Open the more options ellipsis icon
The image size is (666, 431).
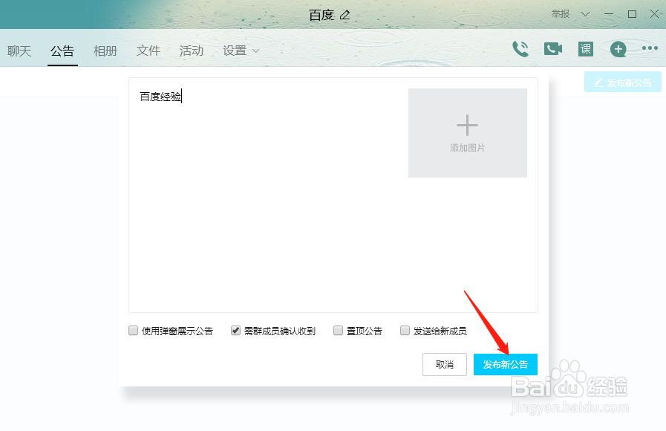pyautogui.click(x=650, y=48)
